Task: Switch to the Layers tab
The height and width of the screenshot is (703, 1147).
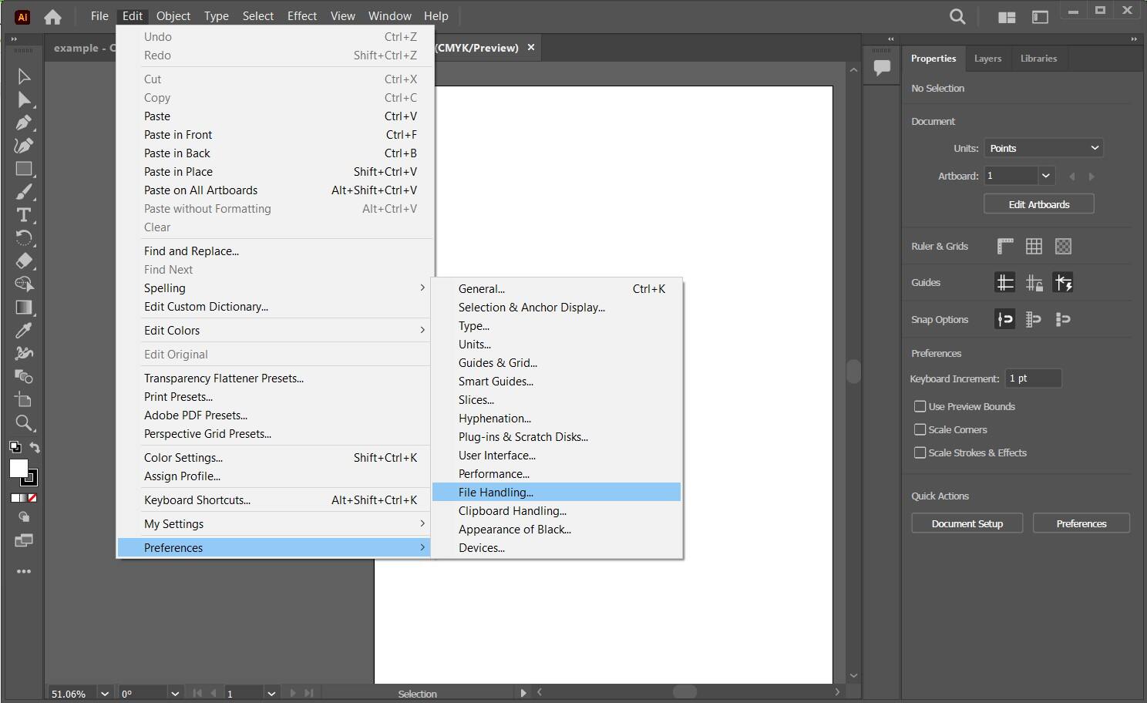Action: [987, 58]
